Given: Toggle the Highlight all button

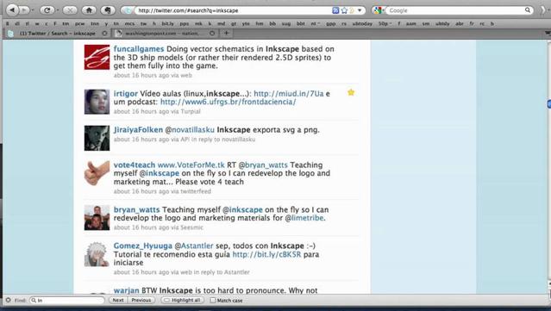Looking at the screenshot, I should pyautogui.click(x=183, y=301).
